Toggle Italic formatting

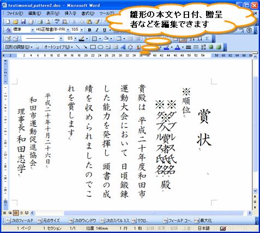[x=97, y=30]
